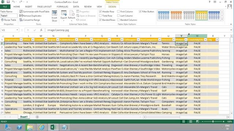Click Convert to Range
Viewport: 234px width, 131px height.
[x=30, y=20]
